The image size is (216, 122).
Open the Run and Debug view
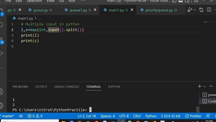1,54
